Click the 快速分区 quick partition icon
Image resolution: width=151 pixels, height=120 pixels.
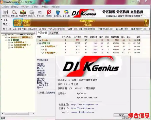[32, 13]
